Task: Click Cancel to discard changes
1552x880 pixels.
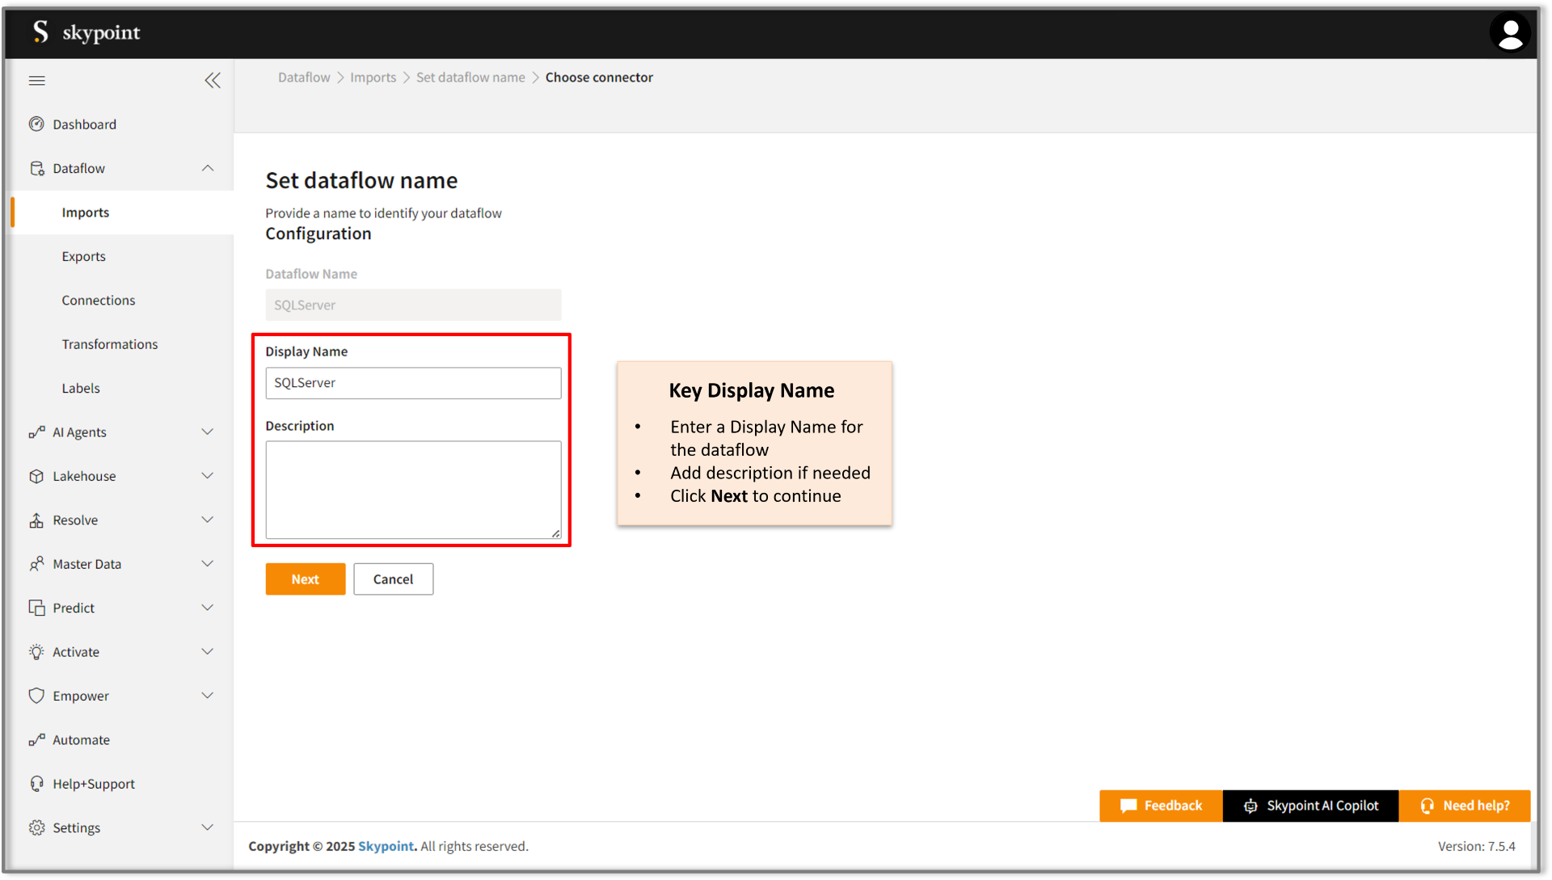Action: [392, 579]
